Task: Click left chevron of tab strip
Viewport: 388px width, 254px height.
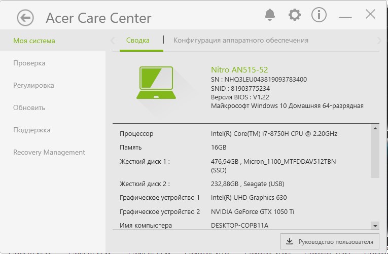Action: pyautogui.click(x=113, y=41)
